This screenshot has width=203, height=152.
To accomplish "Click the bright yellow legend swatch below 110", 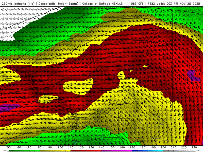I will point(68,151).
